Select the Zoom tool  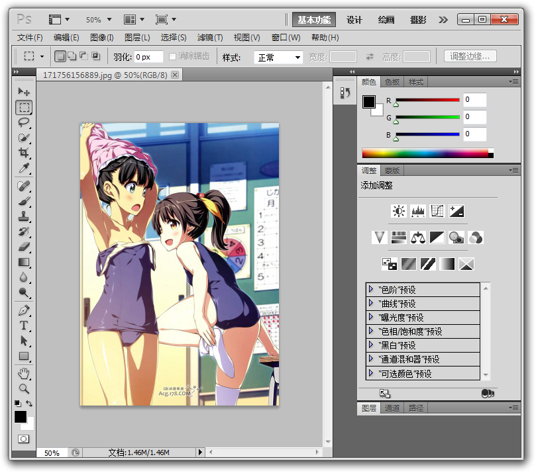24,389
